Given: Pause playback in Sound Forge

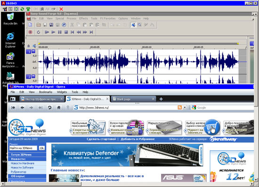Looking at the screenshot, I should pyautogui.click(x=60, y=32).
